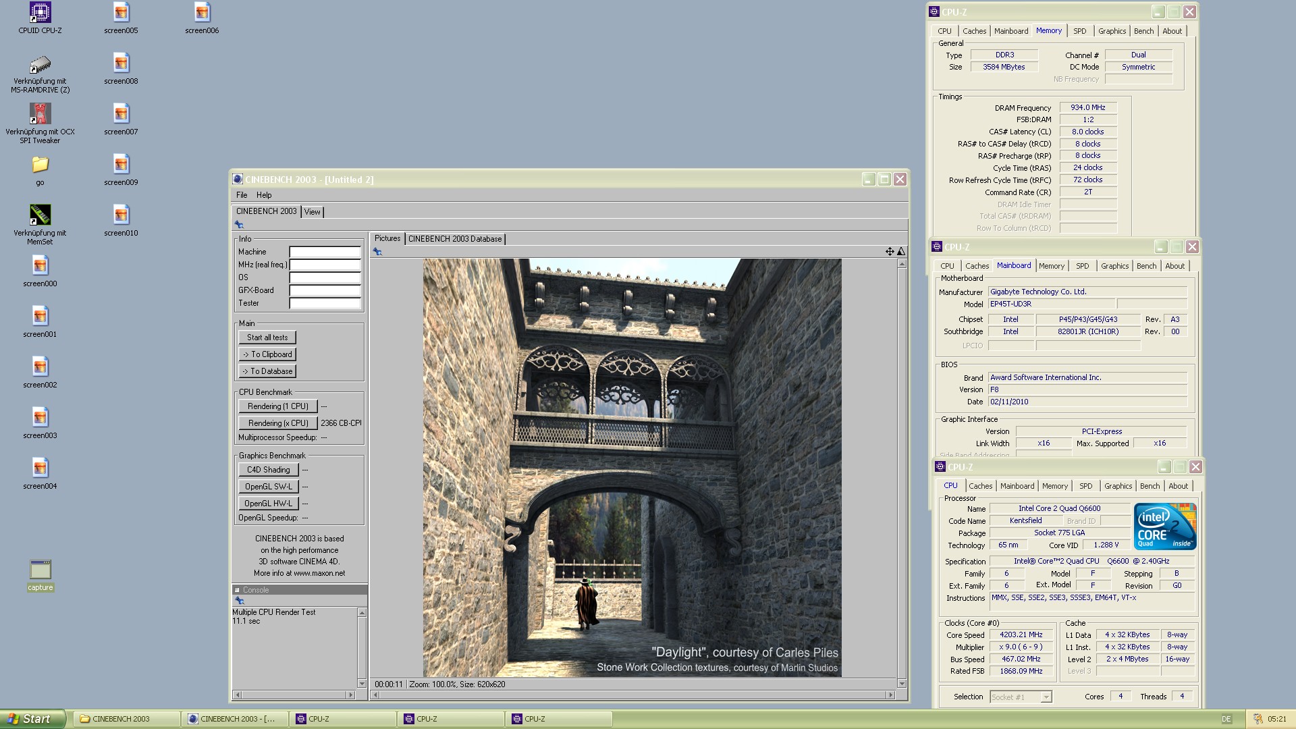The width and height of the screenshot is (1296, 729).
Task: Open Graphics tab in the middle CPU-Z window
Action: [1114, 266]
